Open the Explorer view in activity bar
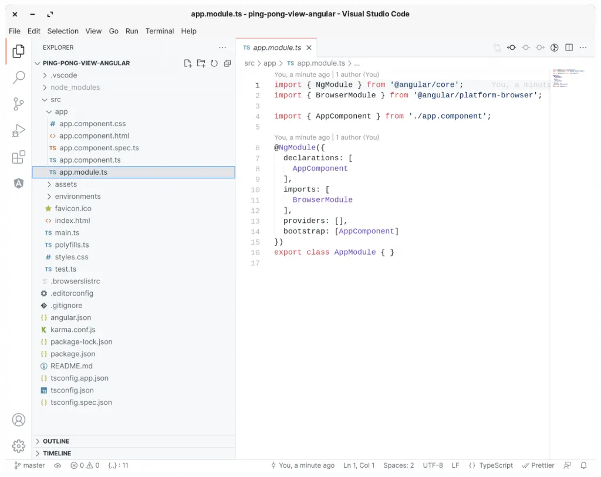601x477 pixels. 18,51
